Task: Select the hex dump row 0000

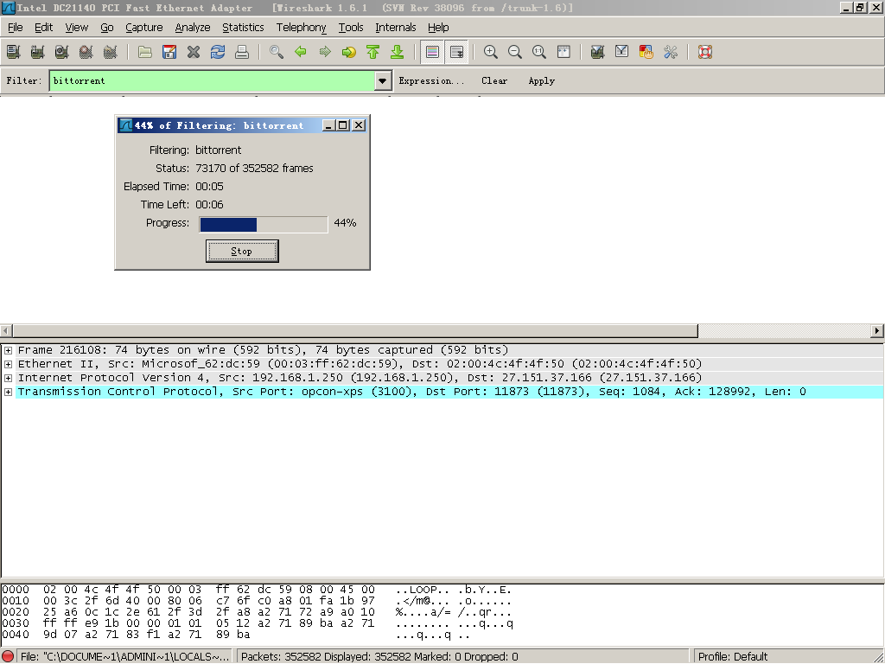Action: click(x=257, y=590)
